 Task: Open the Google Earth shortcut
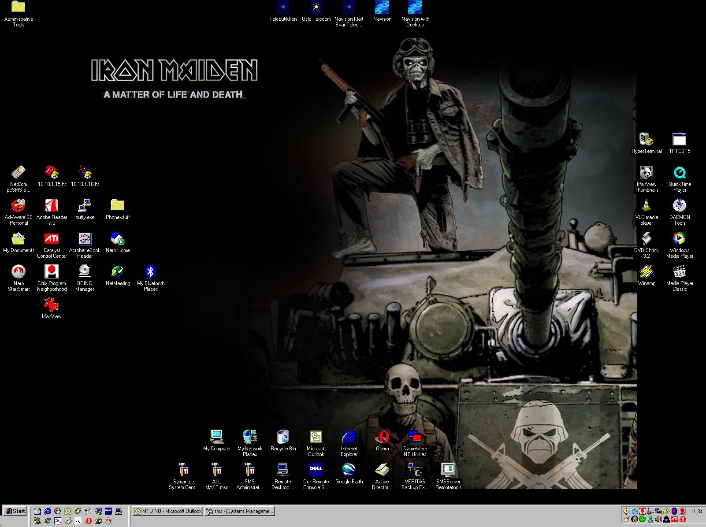coord(349,470)
